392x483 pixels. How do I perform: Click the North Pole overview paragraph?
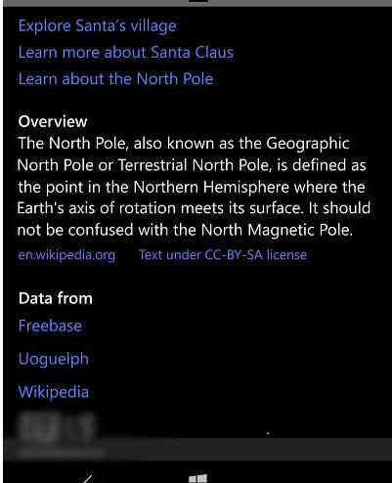(194, 187)
